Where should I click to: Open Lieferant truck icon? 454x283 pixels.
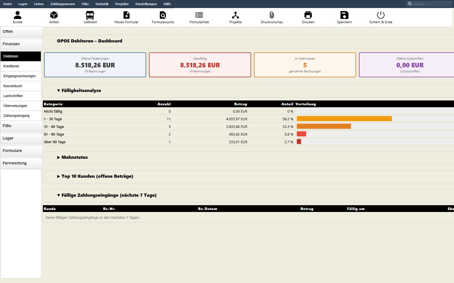[x=90, y=15]
